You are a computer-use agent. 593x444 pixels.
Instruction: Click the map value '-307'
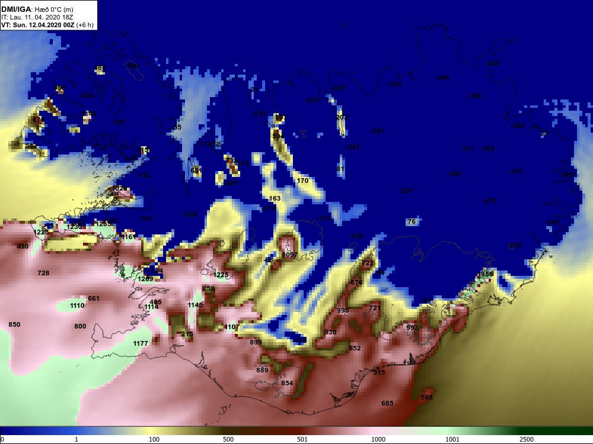coord(119,122)
